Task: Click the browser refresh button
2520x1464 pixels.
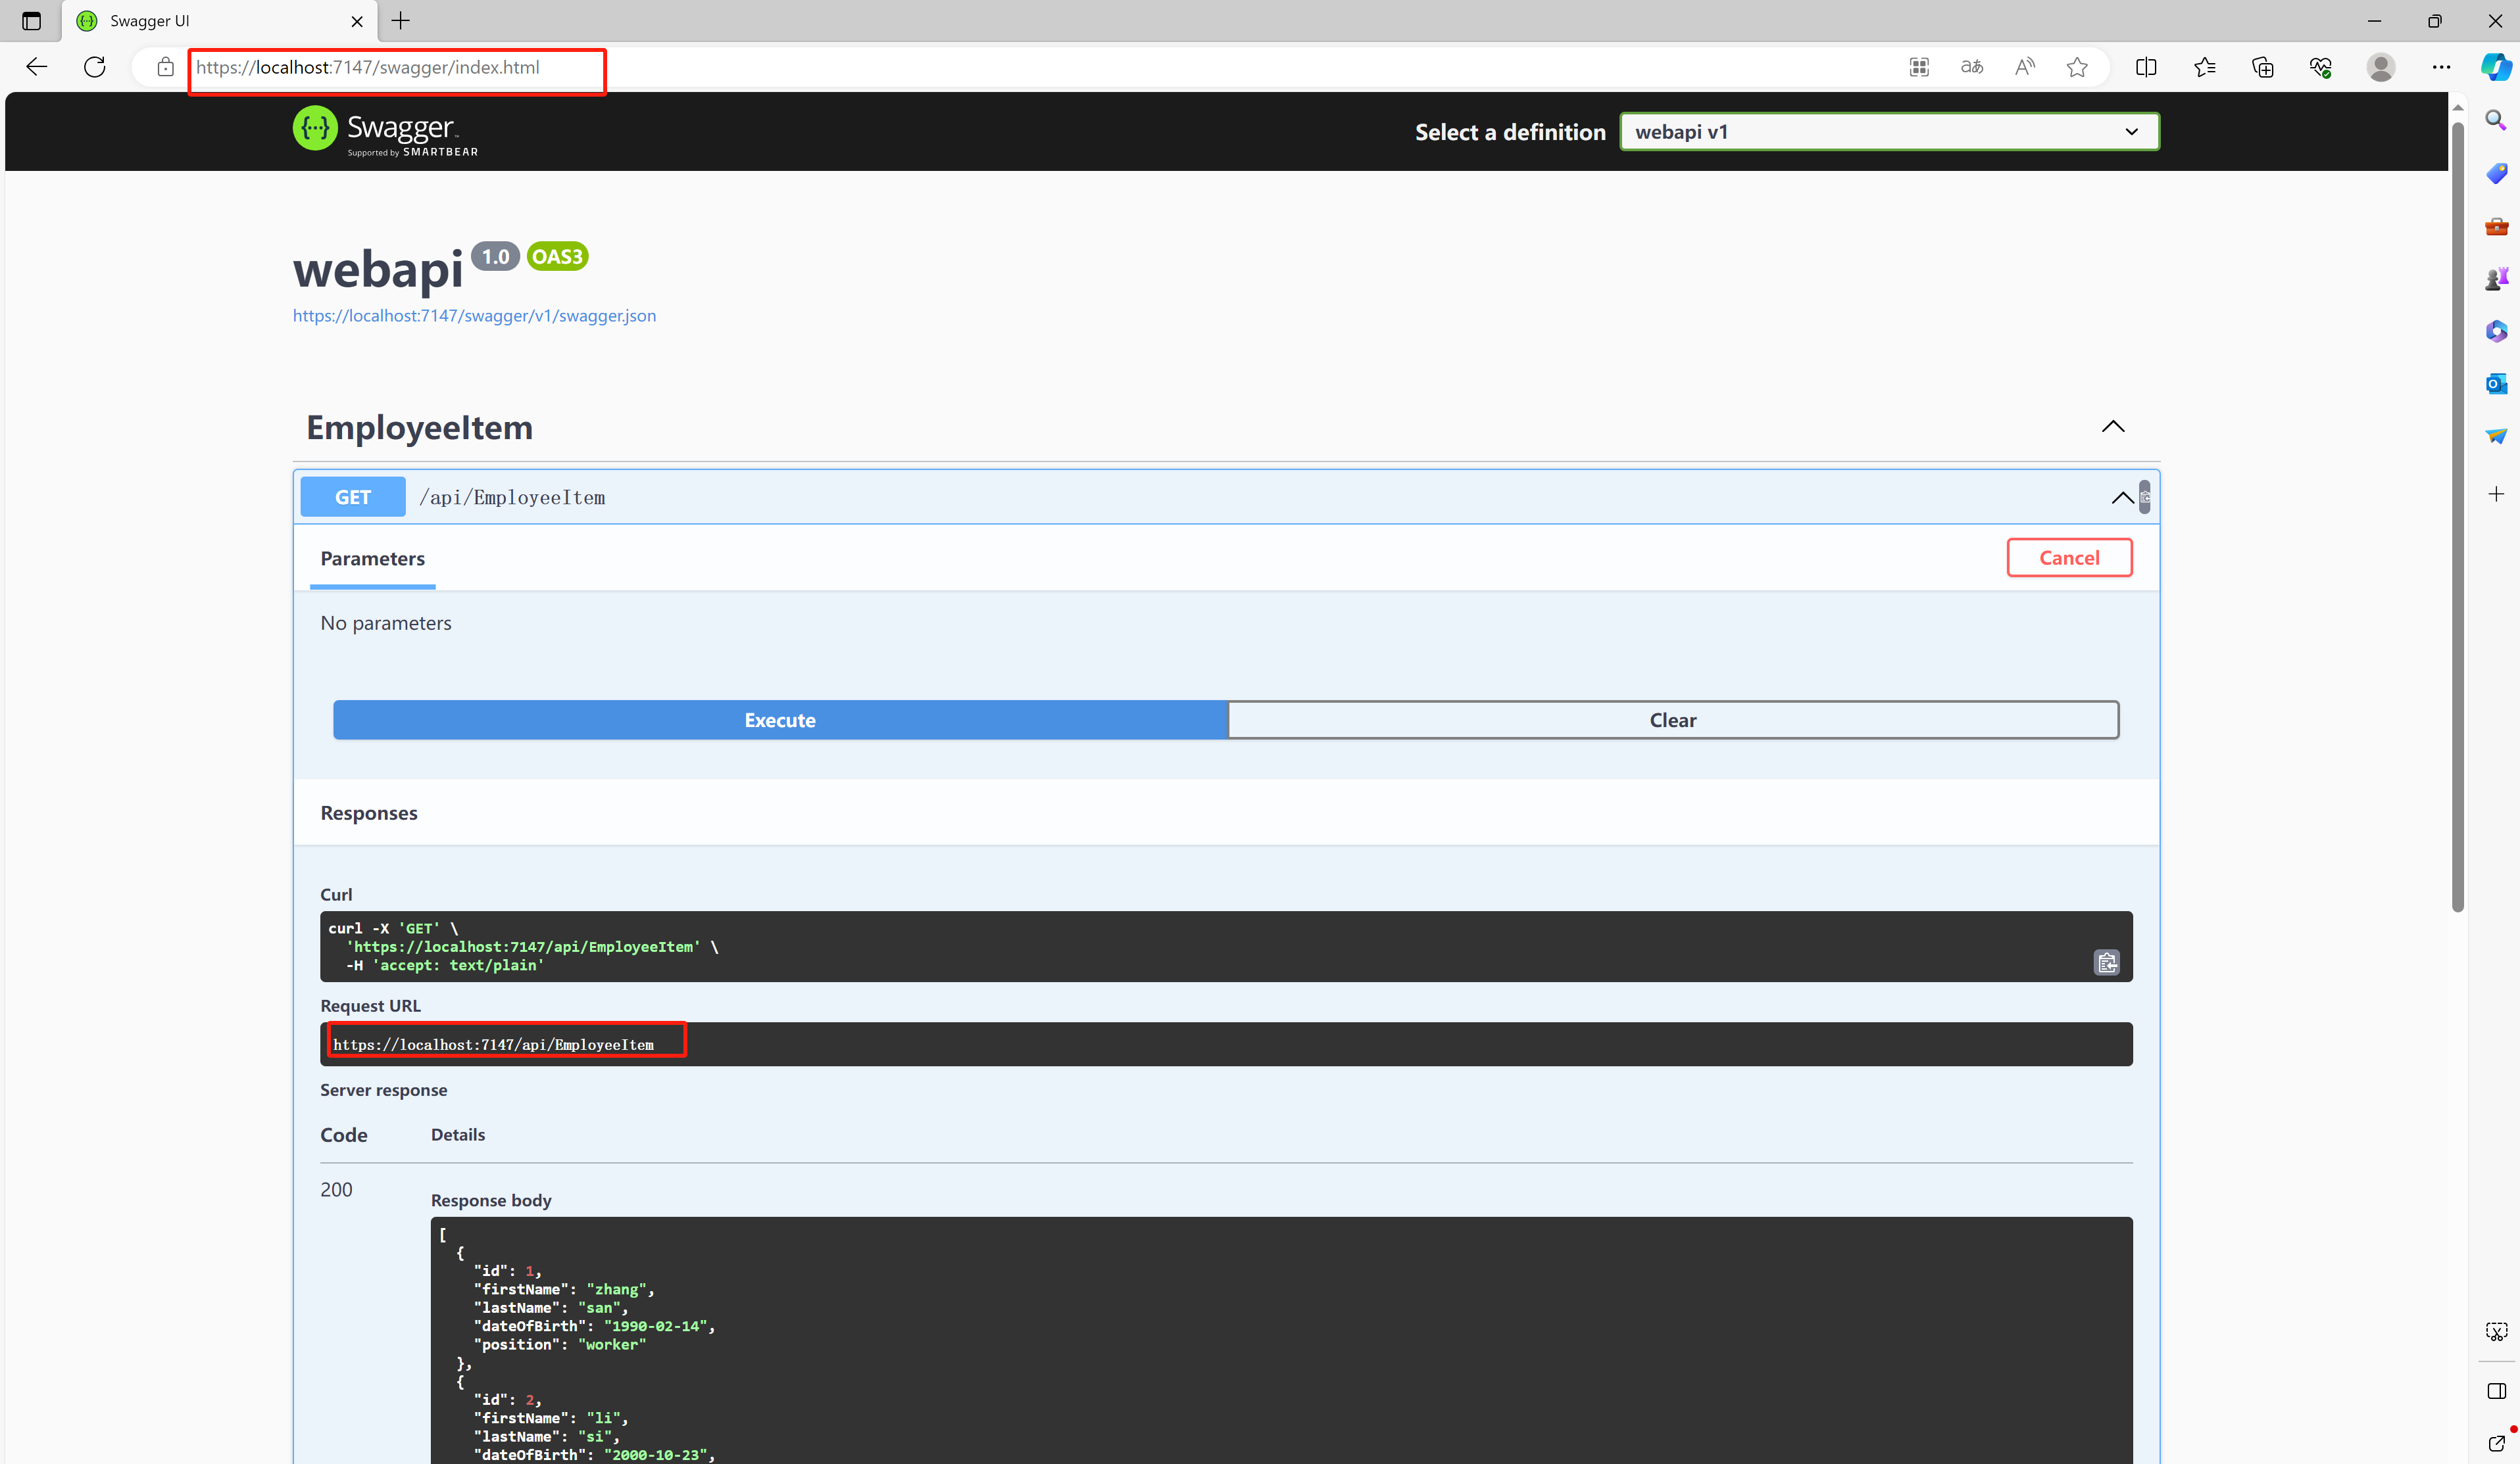Action: (x=95, y=67)
